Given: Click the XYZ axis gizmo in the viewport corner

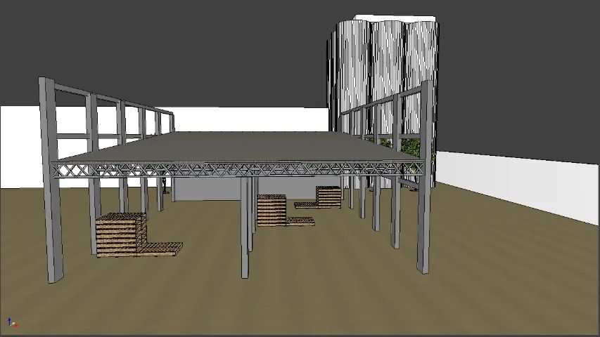Looking at the screenshot, I should pos(13,323).
